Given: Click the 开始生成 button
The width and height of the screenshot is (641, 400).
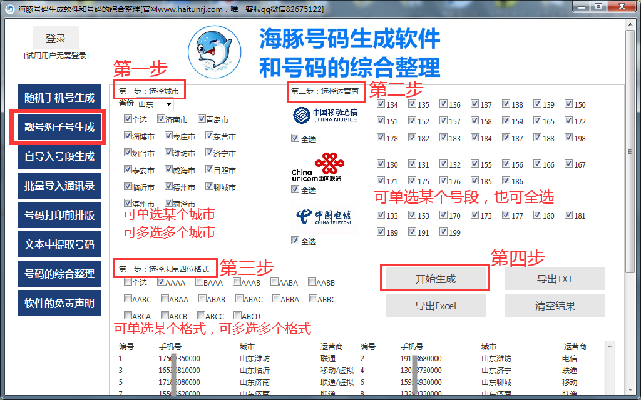Looking at the screenshot, I should [436, 279].
